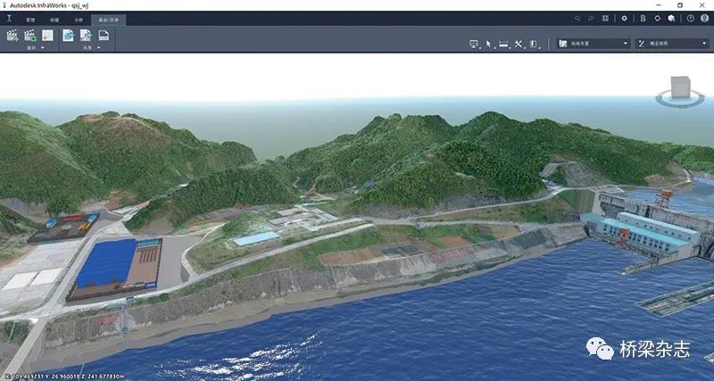Screen dimensions: 714x381
Task: Click the ViewCube navigation cube
Action: (x=677, y=87)
